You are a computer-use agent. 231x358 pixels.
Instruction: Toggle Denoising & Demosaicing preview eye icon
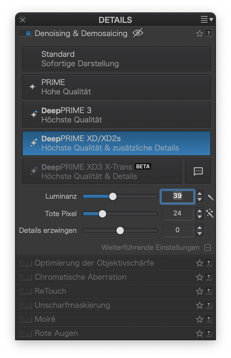click(x=138, y=33)
